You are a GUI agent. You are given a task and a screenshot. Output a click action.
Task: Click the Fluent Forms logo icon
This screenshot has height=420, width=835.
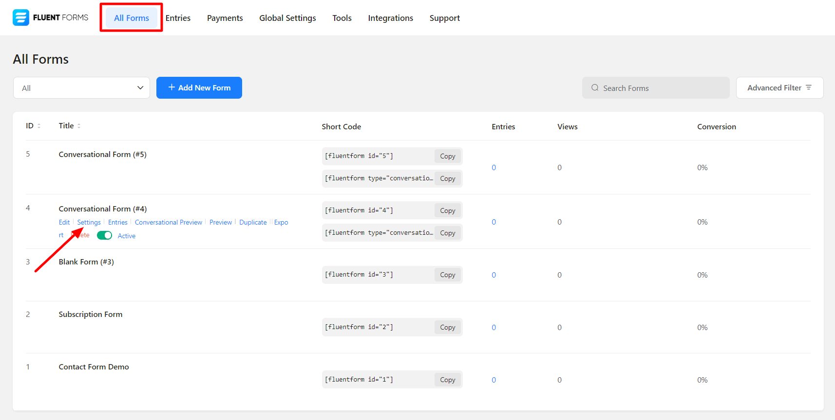point(21,17)
